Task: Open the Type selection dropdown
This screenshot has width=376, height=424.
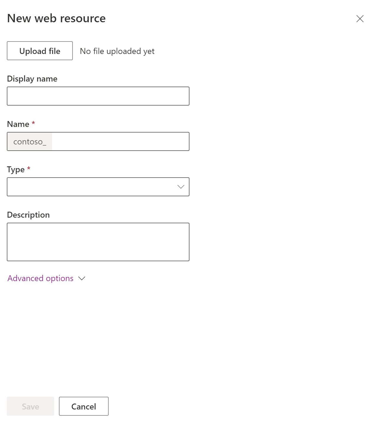Action: (98, 187)
